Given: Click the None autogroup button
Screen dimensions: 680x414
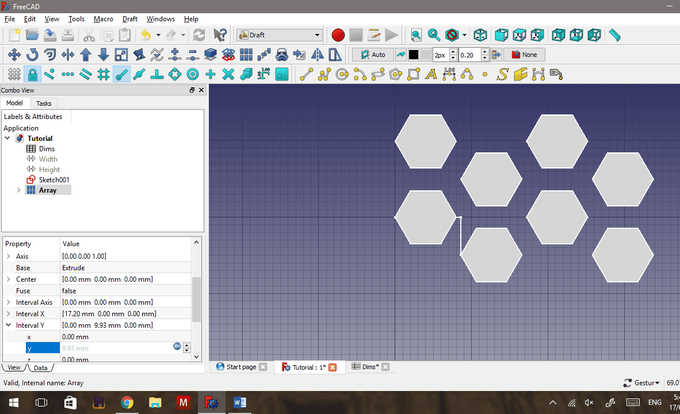Looking at the screenshot, I should click(x=524, y=54).
